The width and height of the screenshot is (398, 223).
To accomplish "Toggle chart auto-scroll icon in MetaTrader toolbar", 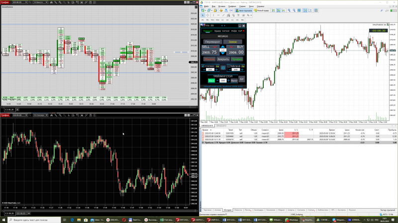I will [305, 10].
